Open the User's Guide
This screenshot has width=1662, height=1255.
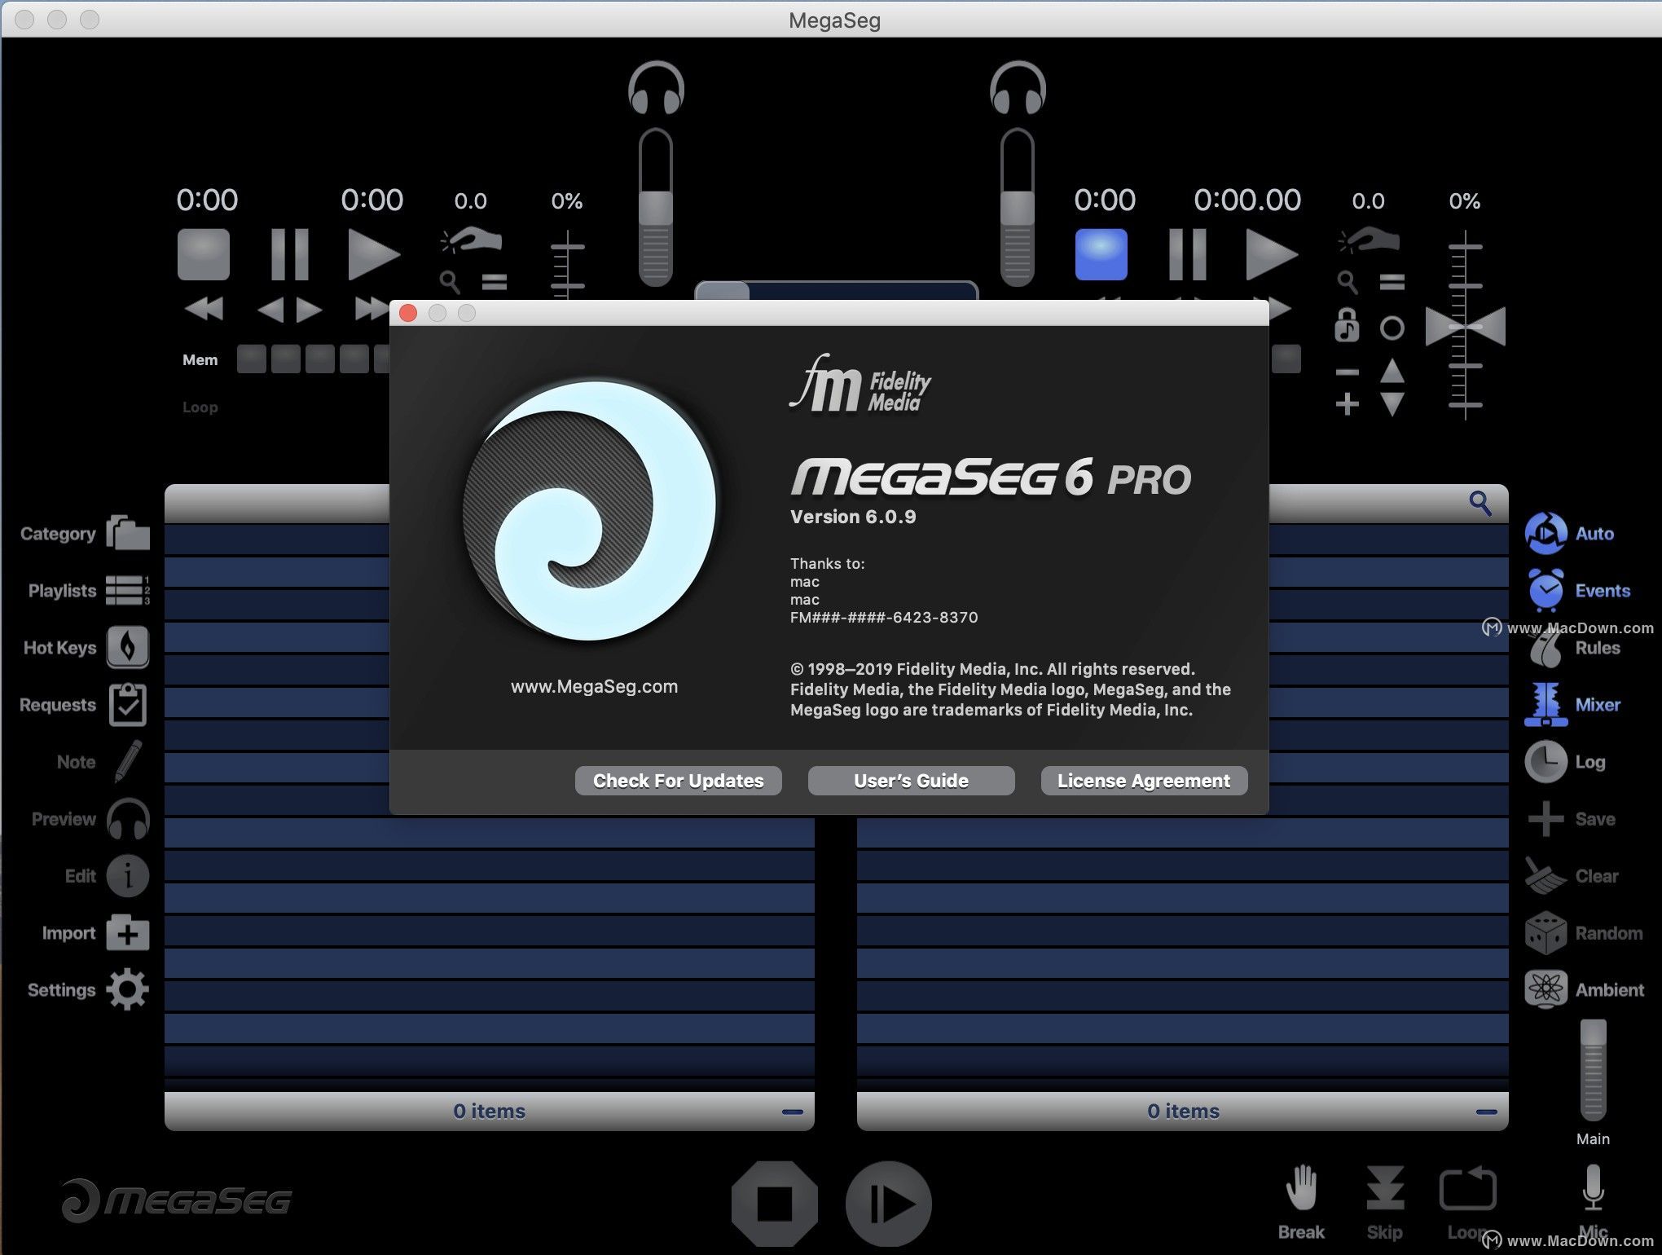click(x=911, y=781)
